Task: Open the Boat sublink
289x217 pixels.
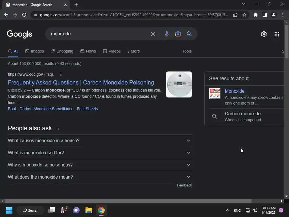Action: tap(12, 109)
